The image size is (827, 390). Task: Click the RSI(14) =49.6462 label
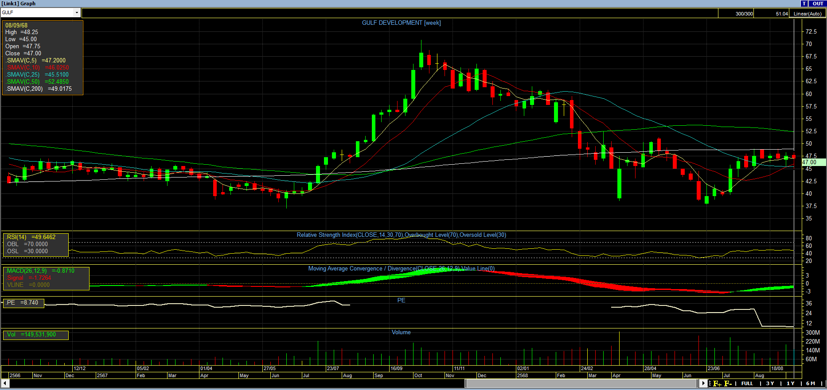click(x=31, y=237)
